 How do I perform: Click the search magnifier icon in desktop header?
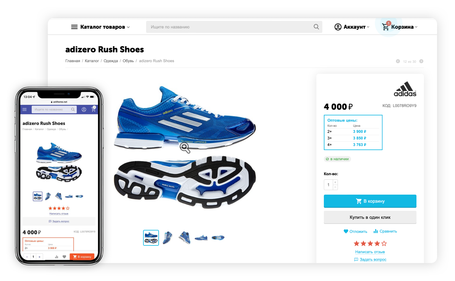click(x=316, y=27)
